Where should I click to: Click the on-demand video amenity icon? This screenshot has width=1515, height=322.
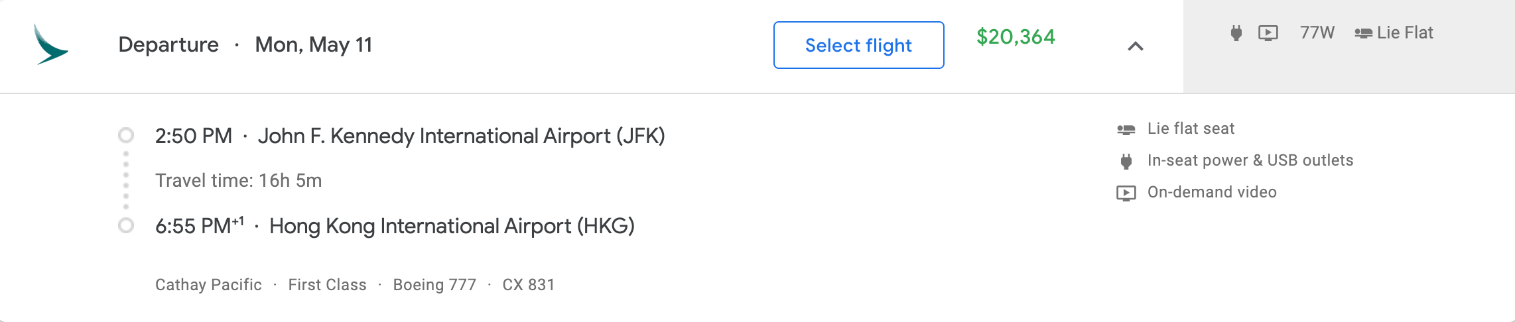click(x=1126, y=193)
